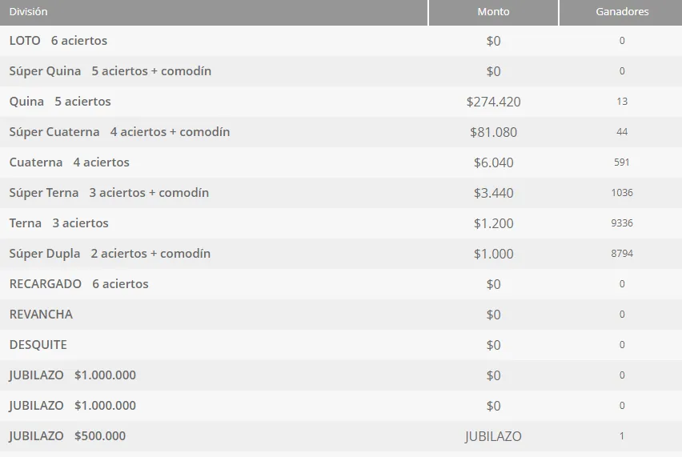Select the REVANCHA row label
Image resolution: width=682 pixels, height=457 pixels.
click(x=41, y=315)
